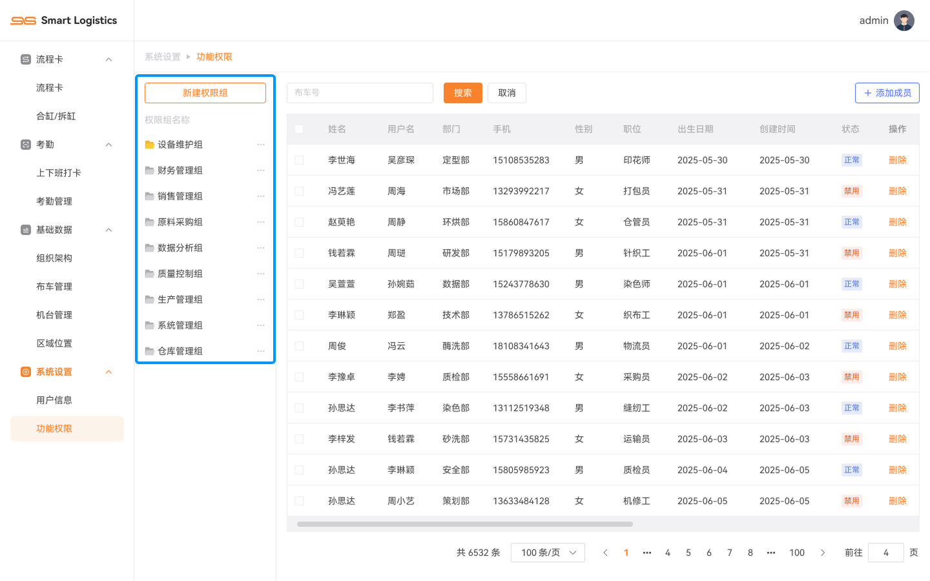Image resolution: width=930 pixels, height=581 pixels.
Task: Click 系统设置 in the breadcrumb
Action: 163,57
